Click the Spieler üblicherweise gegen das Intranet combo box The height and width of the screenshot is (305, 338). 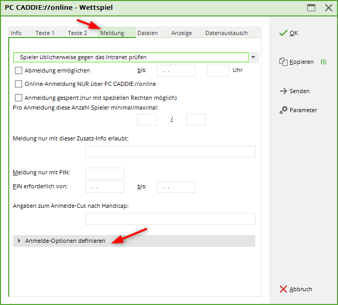pos(131,57)
